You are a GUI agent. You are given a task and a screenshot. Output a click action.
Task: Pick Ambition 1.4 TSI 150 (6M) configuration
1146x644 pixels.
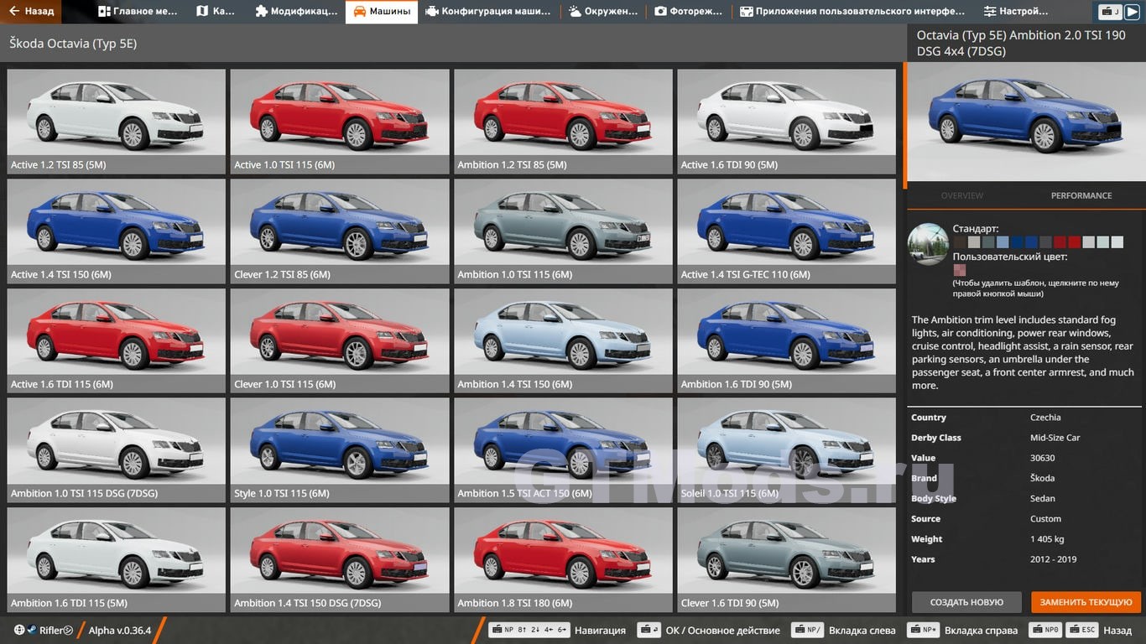563,340
